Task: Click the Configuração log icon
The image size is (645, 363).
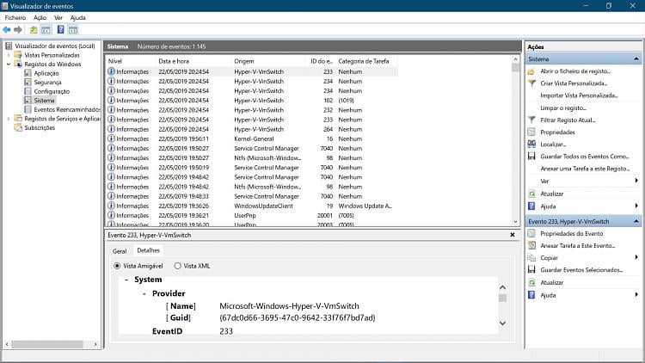Action: [28, 91]
